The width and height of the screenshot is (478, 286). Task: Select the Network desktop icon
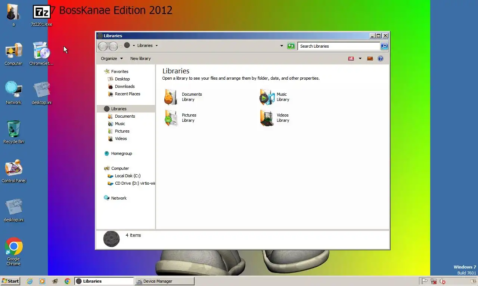(13, 93)
